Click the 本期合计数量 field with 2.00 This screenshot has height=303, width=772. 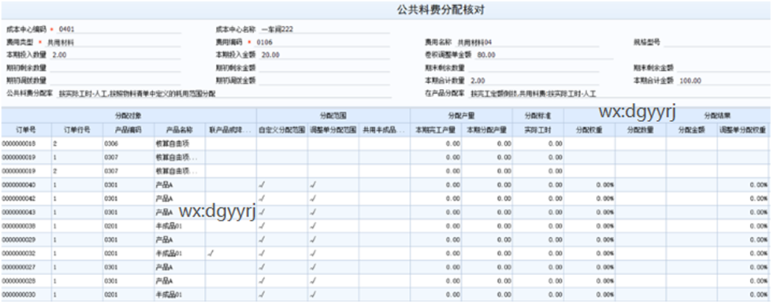[534, 80]
